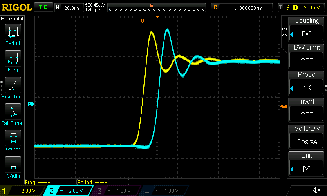Image resolution: width=327 pixels, height=196 pixels.
Task: Select the +Width measurement icon
Action: coord(13,138)
